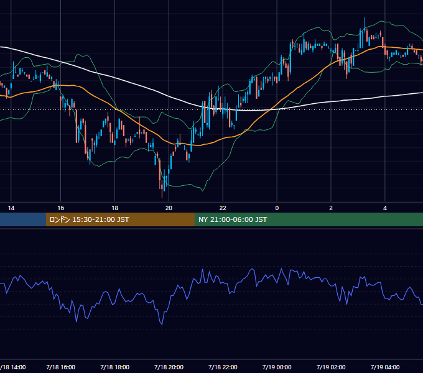Click the ロンドン 15:30-21:00 JST session bar
The width and height of the screenshot is (423, 373).
click(120, 219)
